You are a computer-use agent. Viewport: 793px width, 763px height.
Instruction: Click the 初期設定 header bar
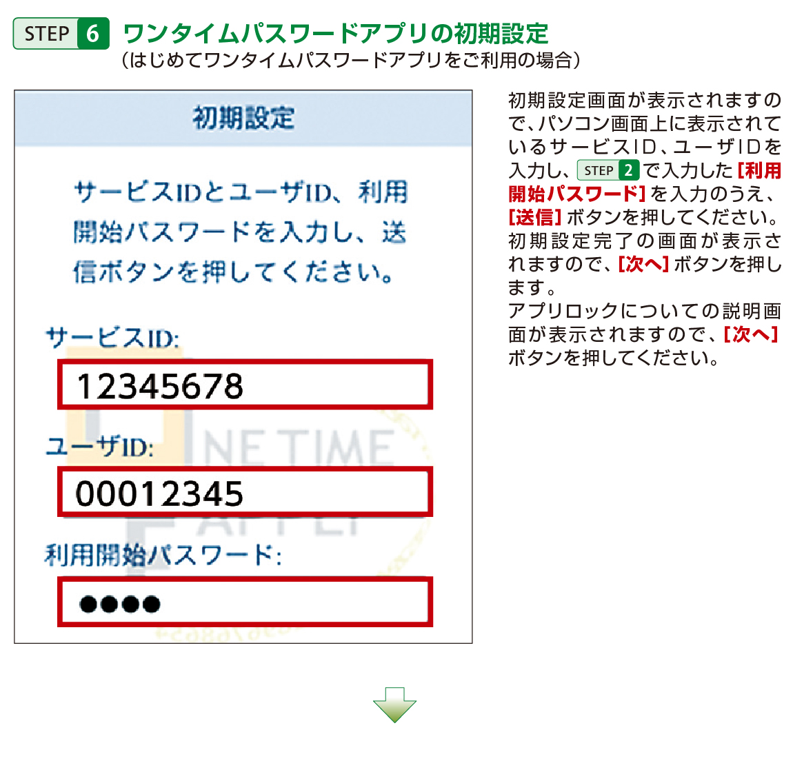coord(243,118)
